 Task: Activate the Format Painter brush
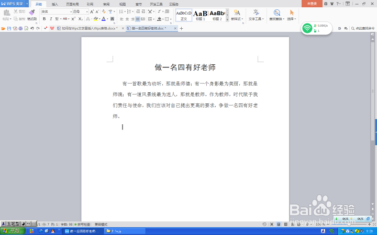click(32, 13)
